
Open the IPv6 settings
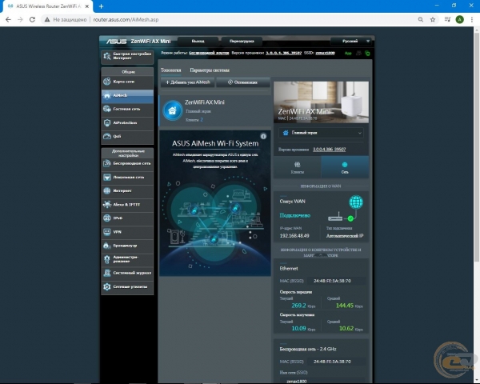(x=127, y=218)
